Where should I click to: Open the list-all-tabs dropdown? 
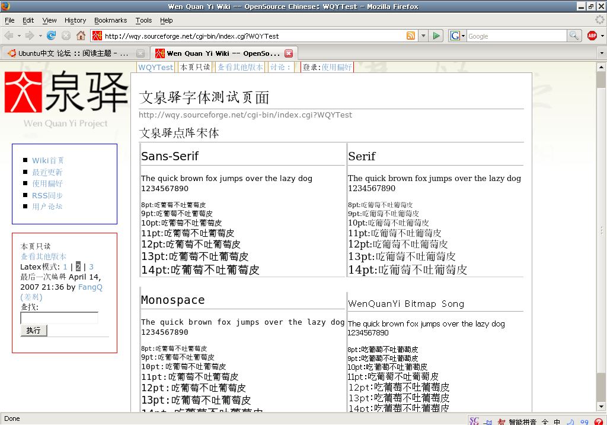[x=602, y=53]
